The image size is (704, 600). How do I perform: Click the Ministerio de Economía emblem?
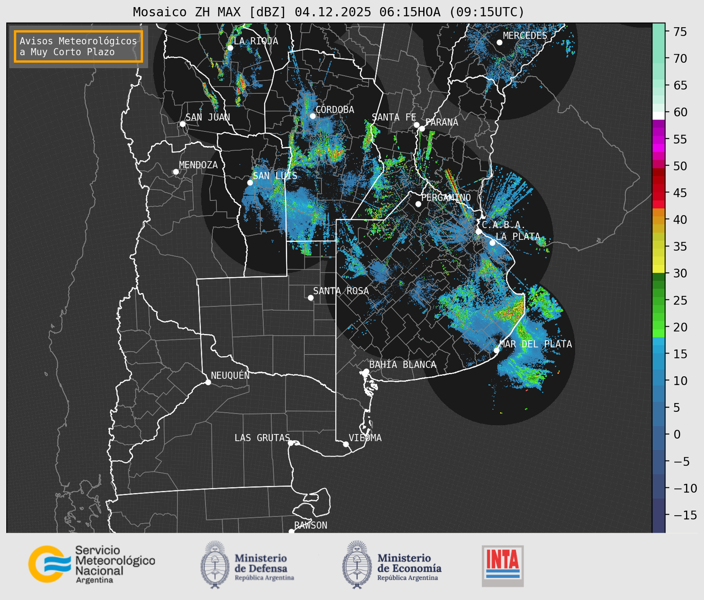[x=356, y=565]
